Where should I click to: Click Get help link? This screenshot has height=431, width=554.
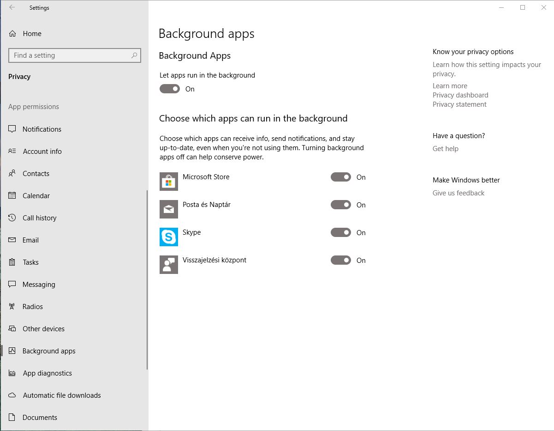point(446,149)
